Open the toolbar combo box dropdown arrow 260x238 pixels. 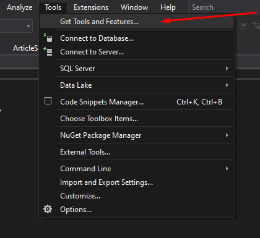click(x=28, y=26)
